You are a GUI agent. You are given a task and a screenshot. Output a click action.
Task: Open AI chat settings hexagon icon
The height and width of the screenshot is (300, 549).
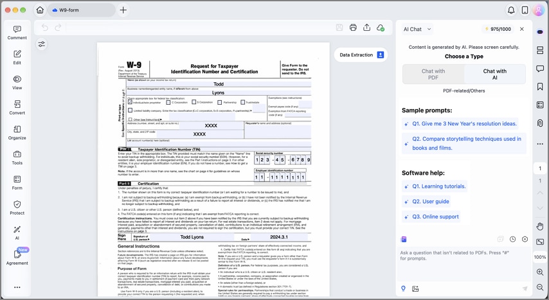point(525,239)
